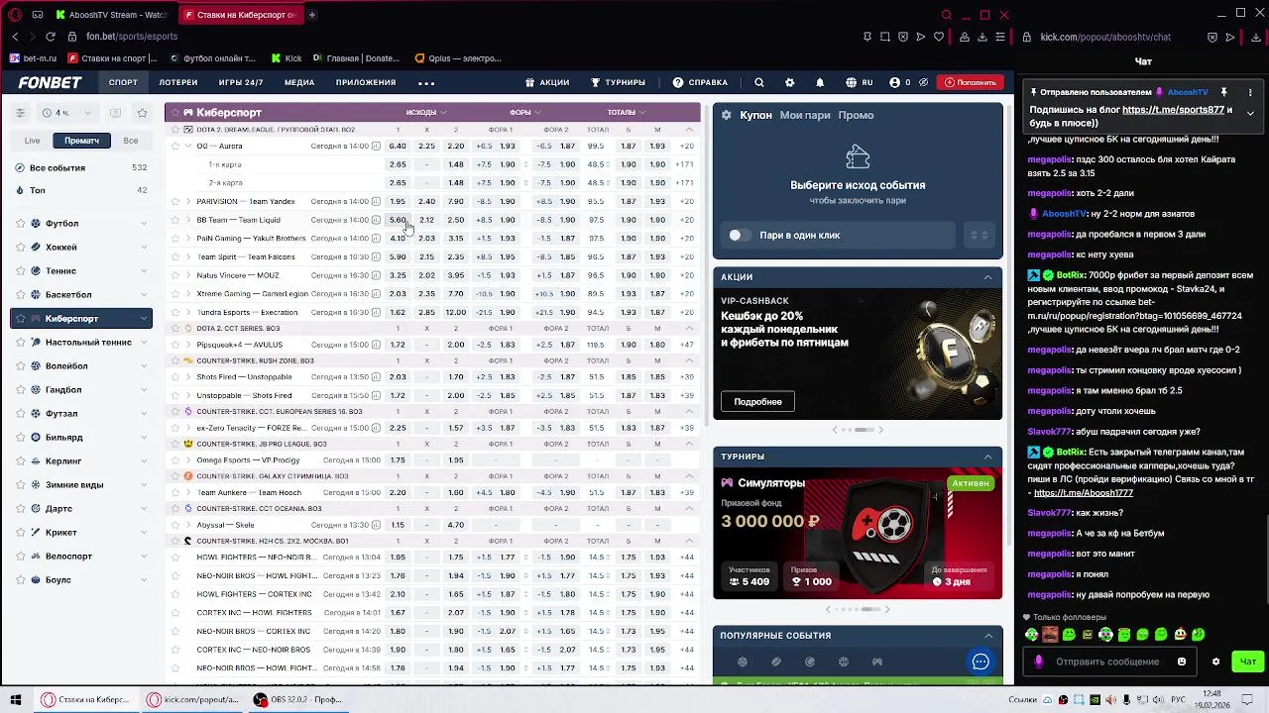Switch to Мои пари tab
Screen dimensions: 1269x713
click(805, 115)
